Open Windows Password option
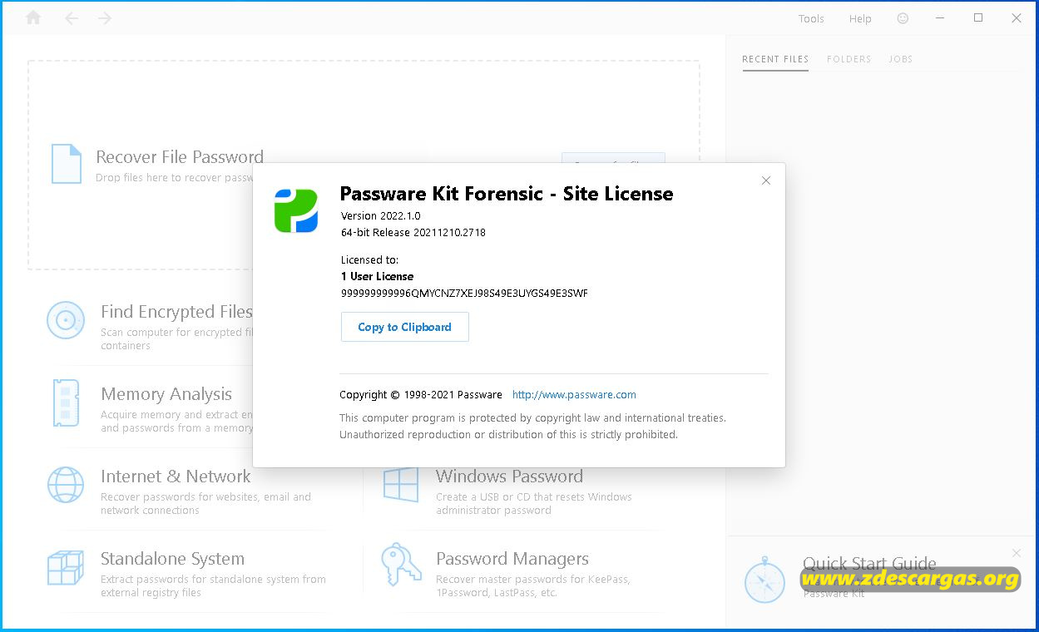 509,476
